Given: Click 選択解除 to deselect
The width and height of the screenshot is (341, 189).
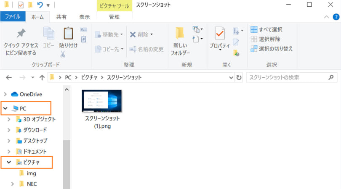Looking at the screenshot, I should 265,39.
